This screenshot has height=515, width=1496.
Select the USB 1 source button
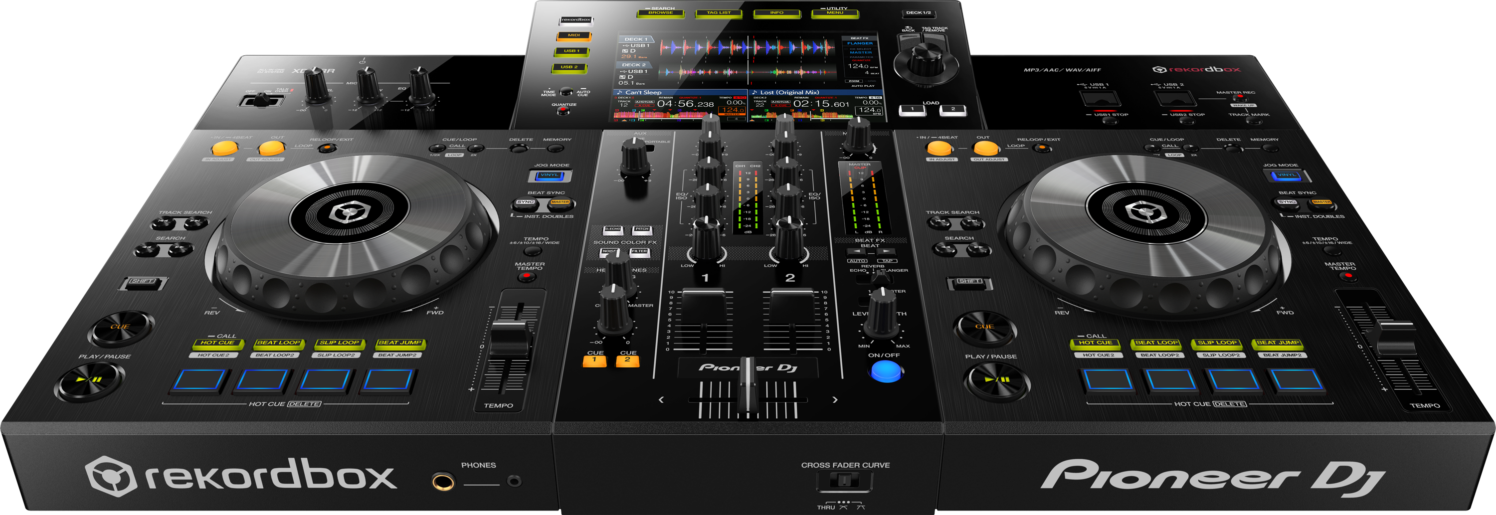571,52
